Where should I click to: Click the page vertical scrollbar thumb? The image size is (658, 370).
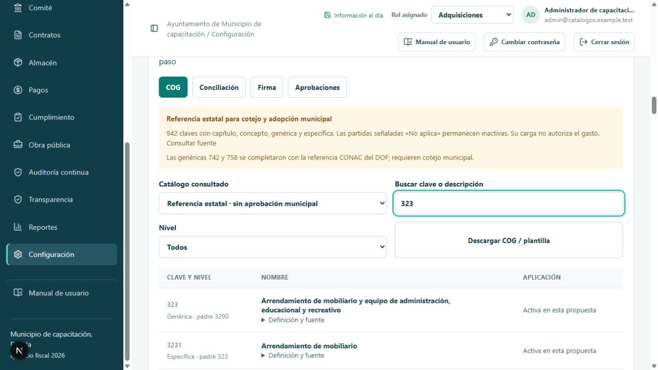click(654, 105)
